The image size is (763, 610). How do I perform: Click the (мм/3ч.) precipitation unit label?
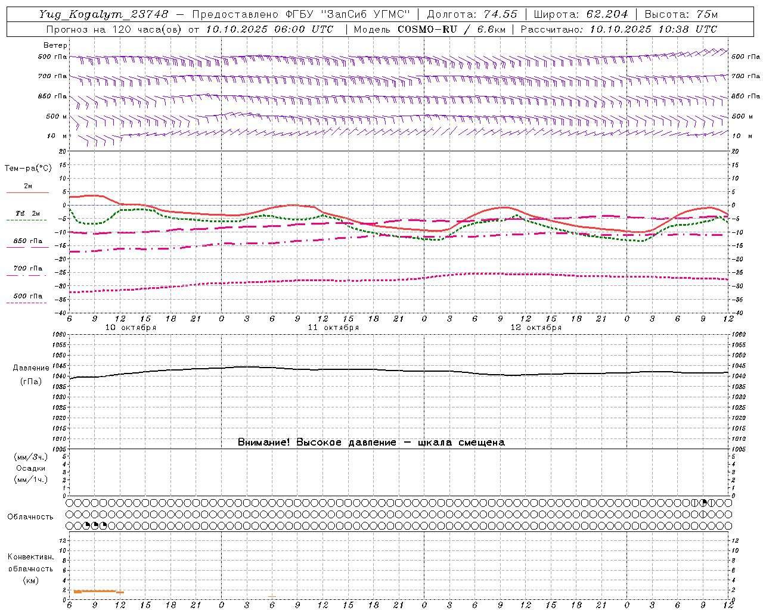click(x=31, y=457)
